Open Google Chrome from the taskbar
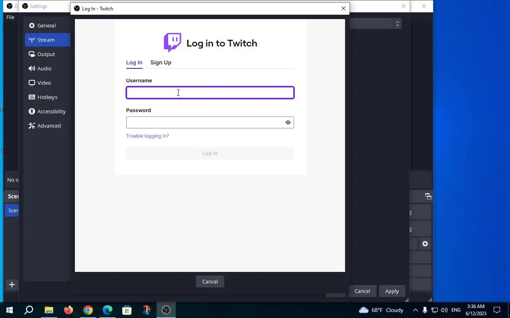 tap(88, 310)
